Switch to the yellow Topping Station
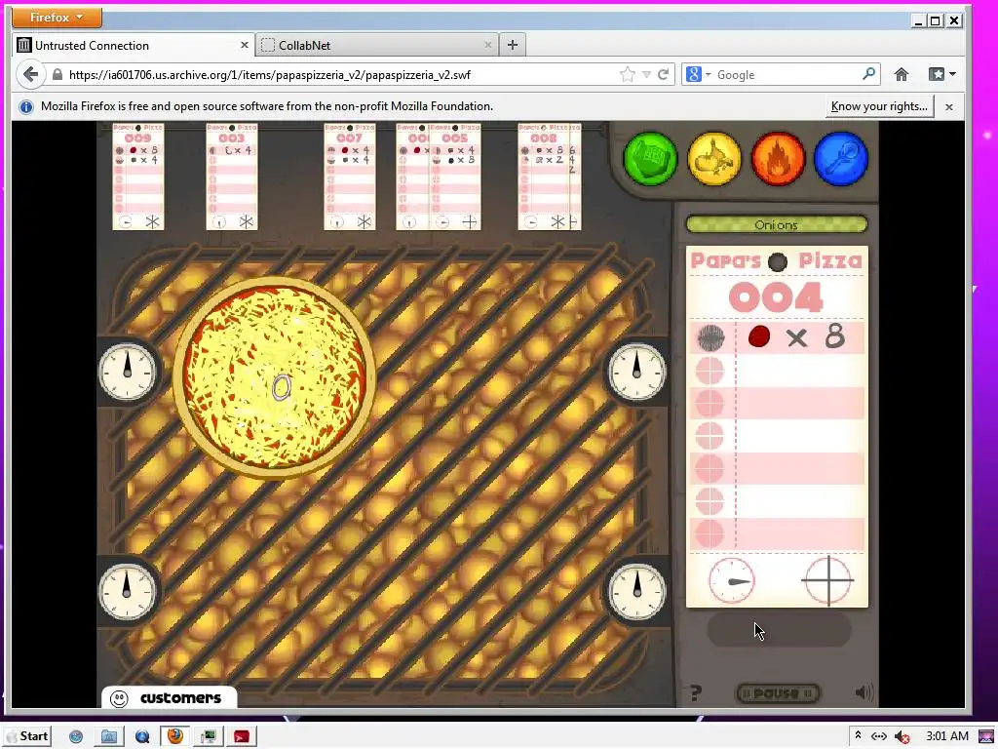This screenshot has width=998, height=749. [x=714, y=159]
